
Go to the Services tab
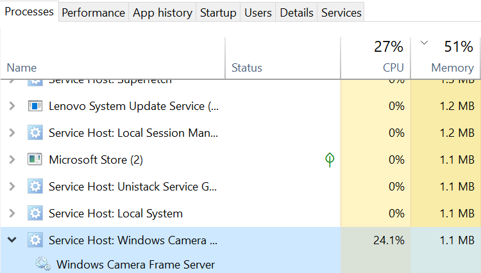tap(341, 12)
